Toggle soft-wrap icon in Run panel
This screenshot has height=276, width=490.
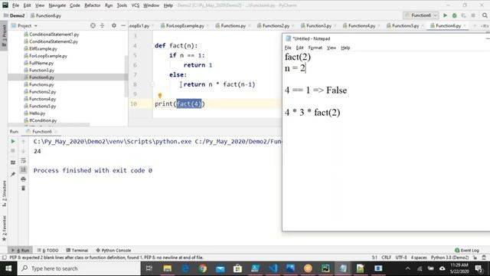[x=23, y=160]
